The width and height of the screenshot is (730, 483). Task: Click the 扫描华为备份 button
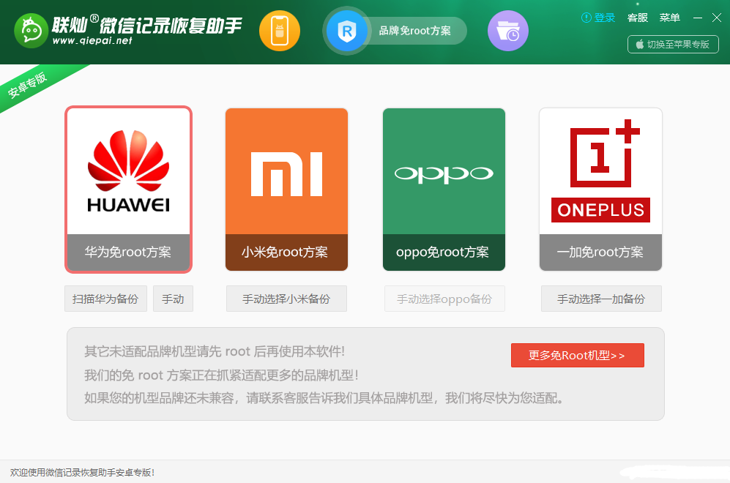pyautogui.click(x=105, y=299)
